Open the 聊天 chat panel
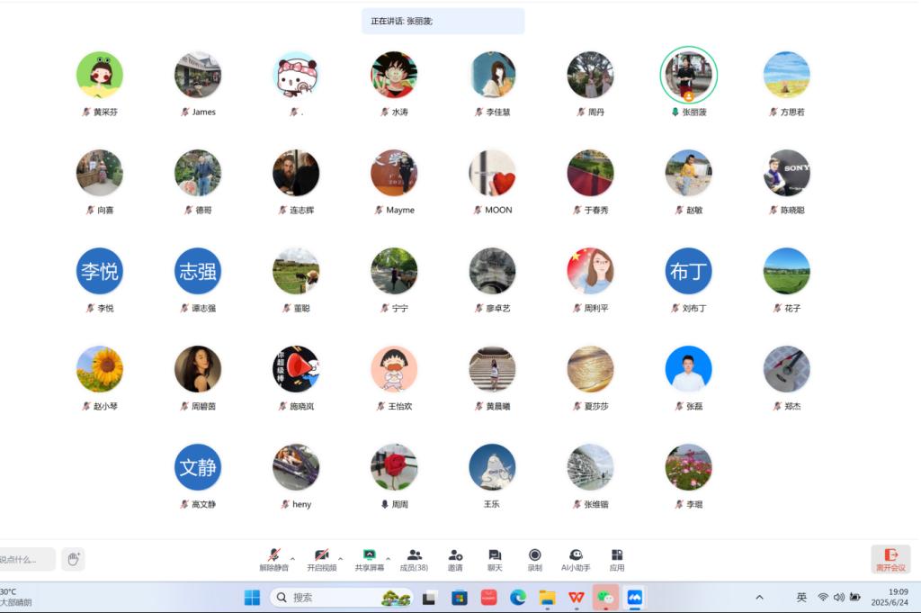The width and height of the screenshot is (921, 613). (x=495, y=556)
